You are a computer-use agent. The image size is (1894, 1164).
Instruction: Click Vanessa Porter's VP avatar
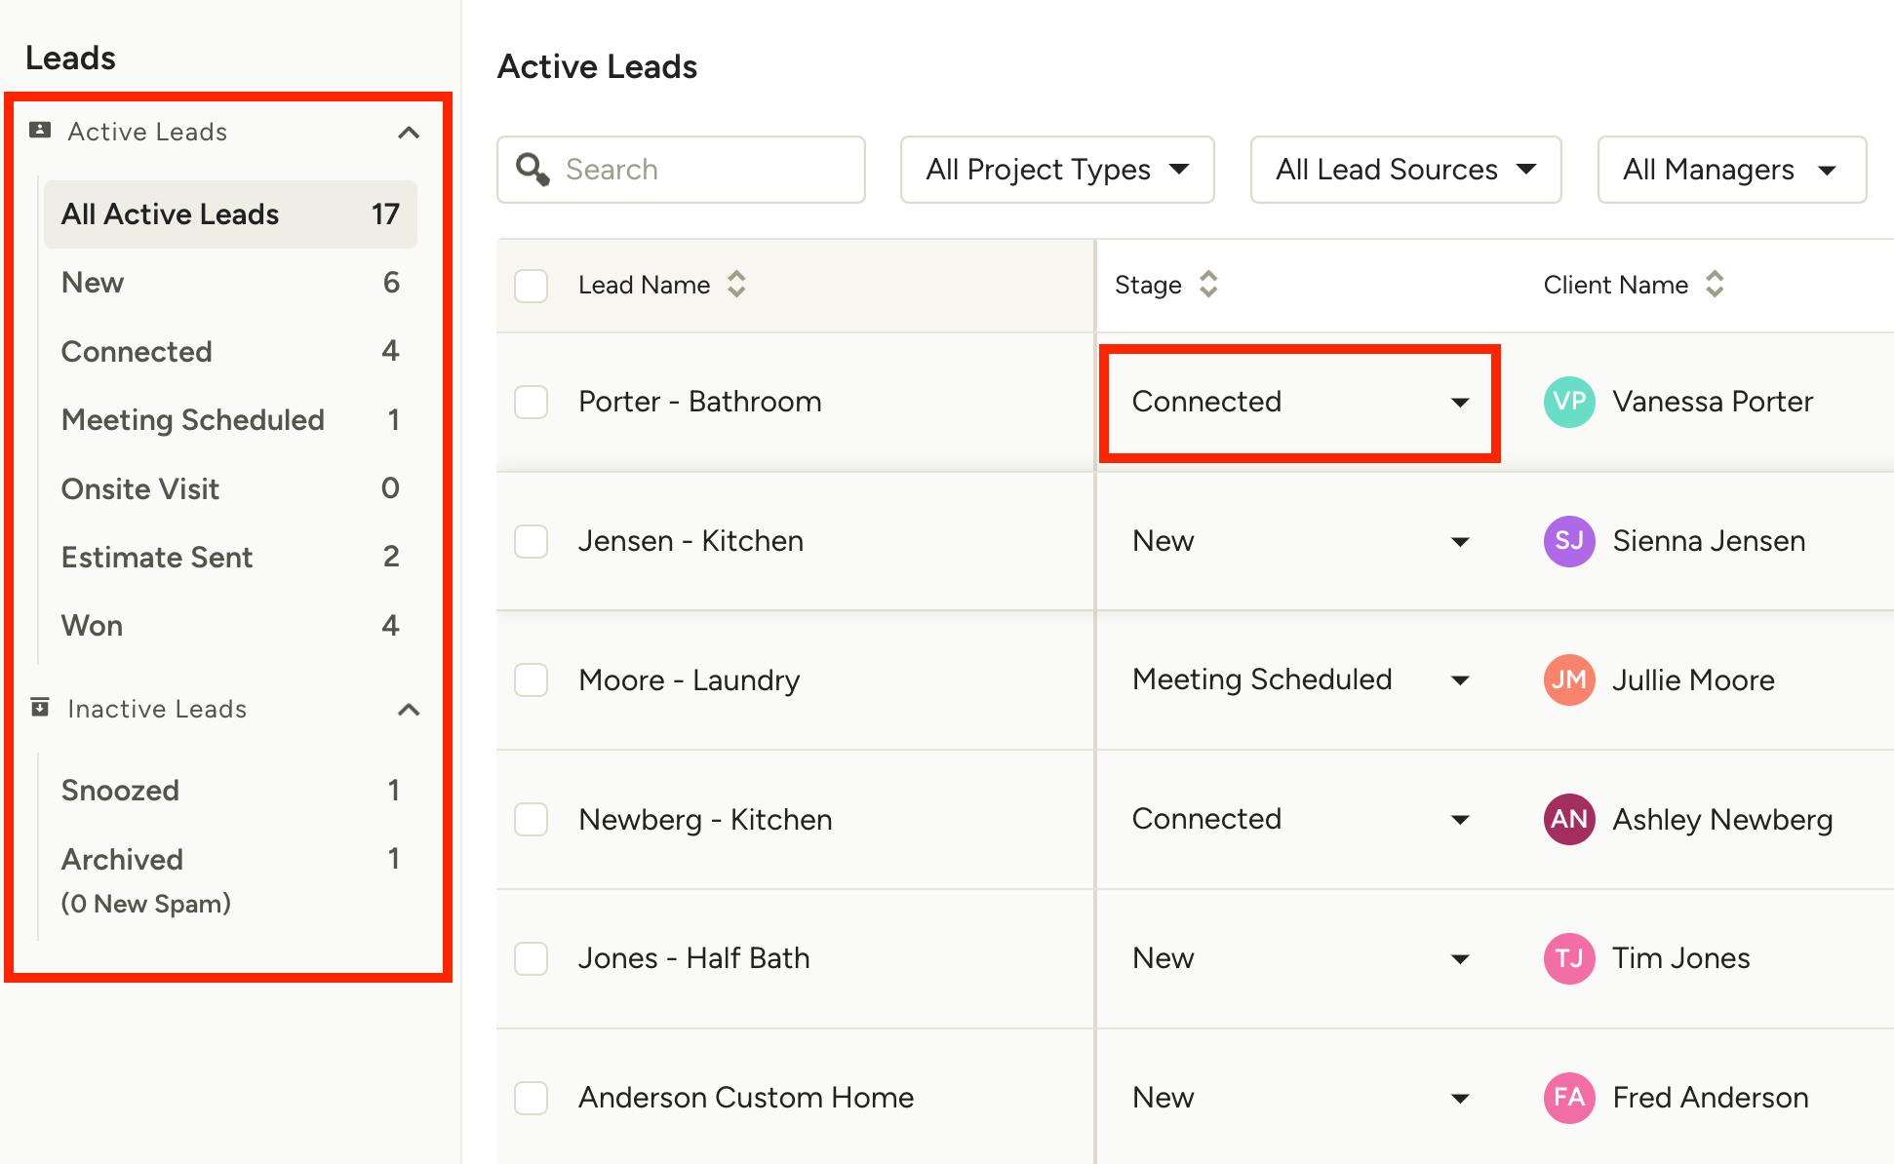(1568, 402)
